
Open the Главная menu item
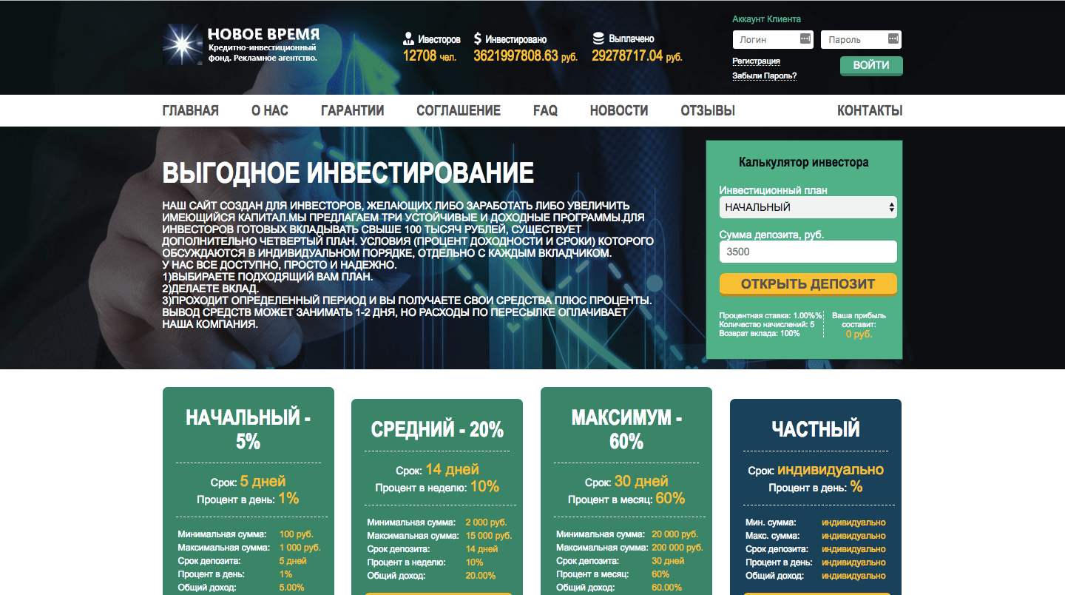pos(190,111)
